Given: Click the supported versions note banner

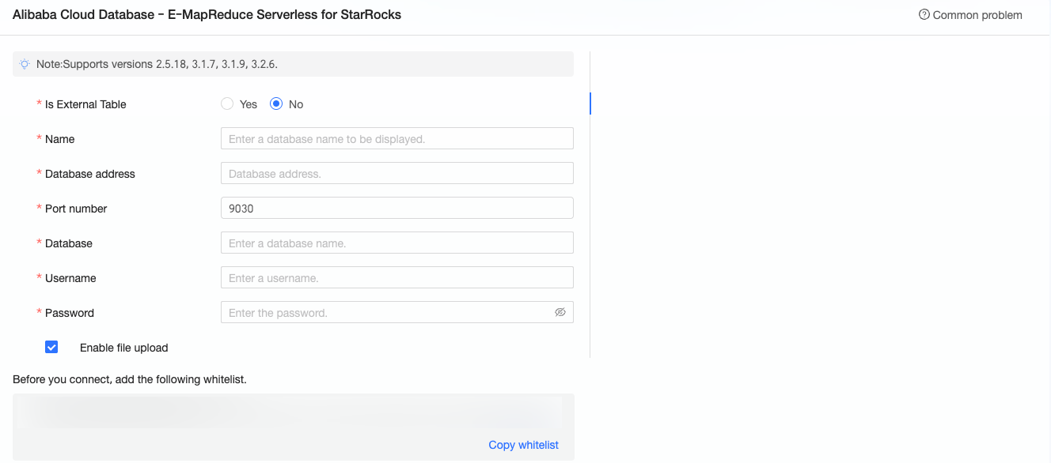Looking at the screenshot, I should [293, 64].
